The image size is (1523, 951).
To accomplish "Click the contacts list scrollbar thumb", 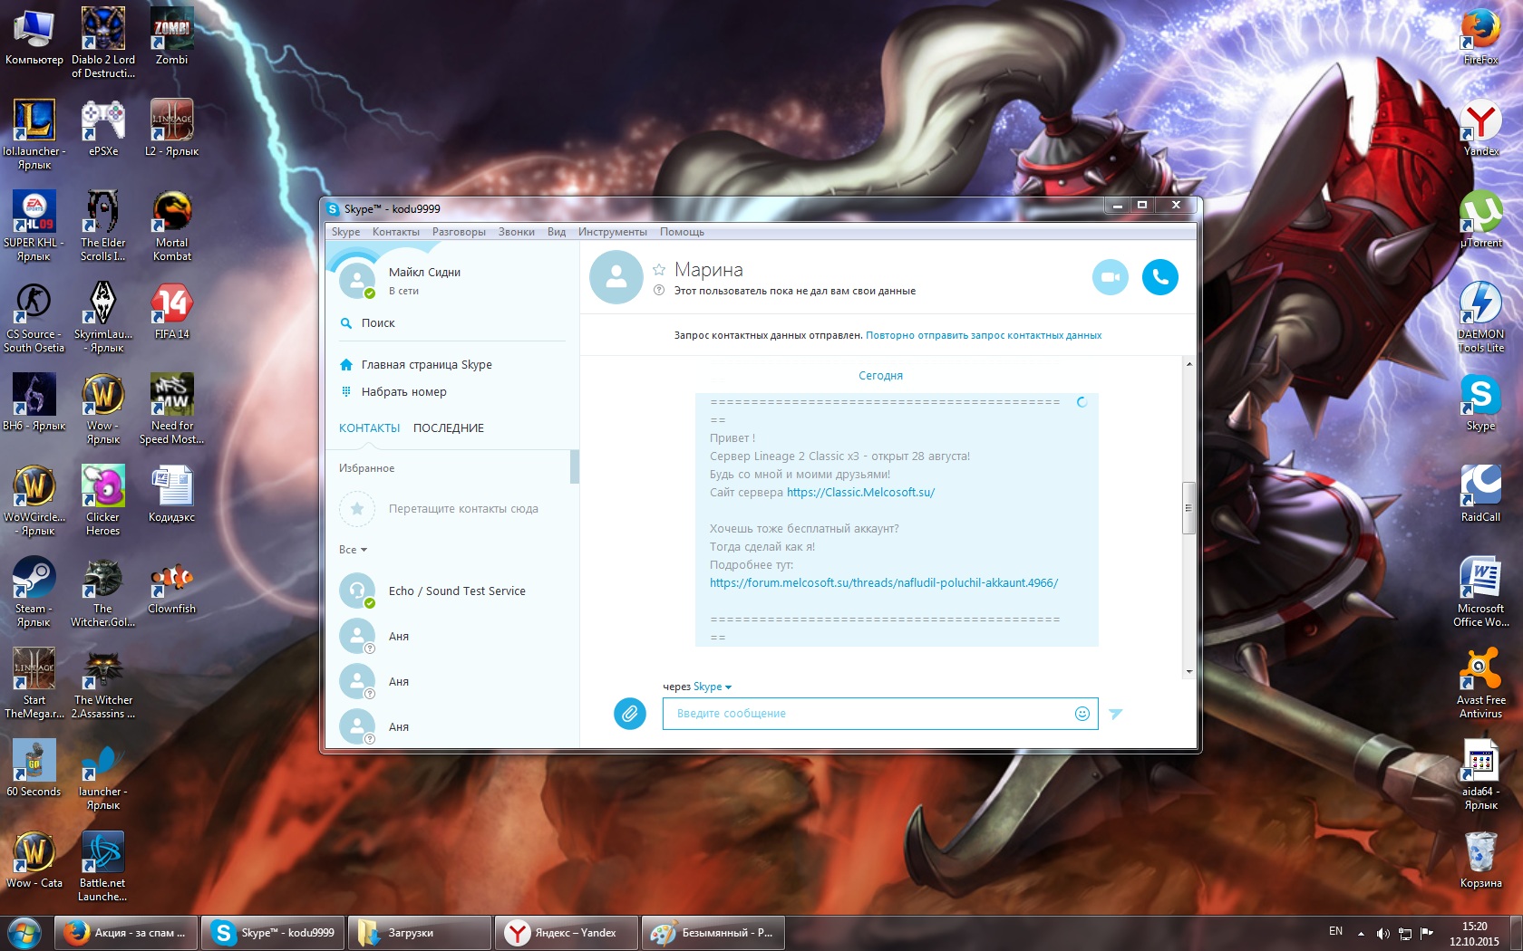I will [575, 467].
